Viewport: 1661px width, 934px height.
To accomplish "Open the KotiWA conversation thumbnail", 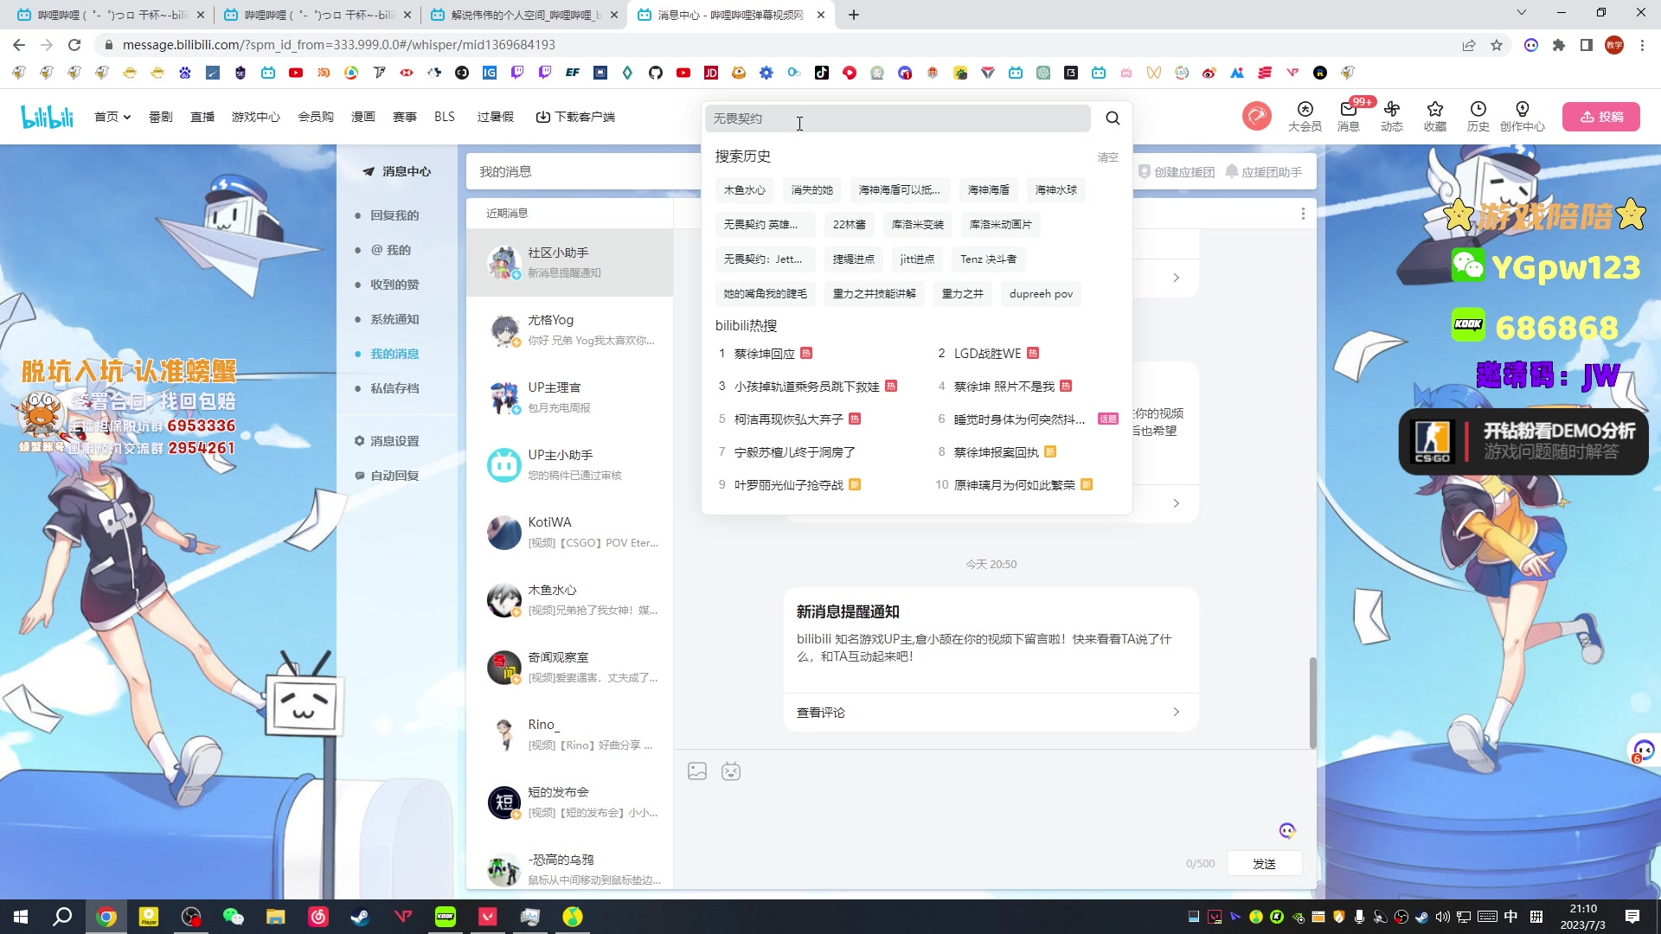I will (x=504, y=533).
